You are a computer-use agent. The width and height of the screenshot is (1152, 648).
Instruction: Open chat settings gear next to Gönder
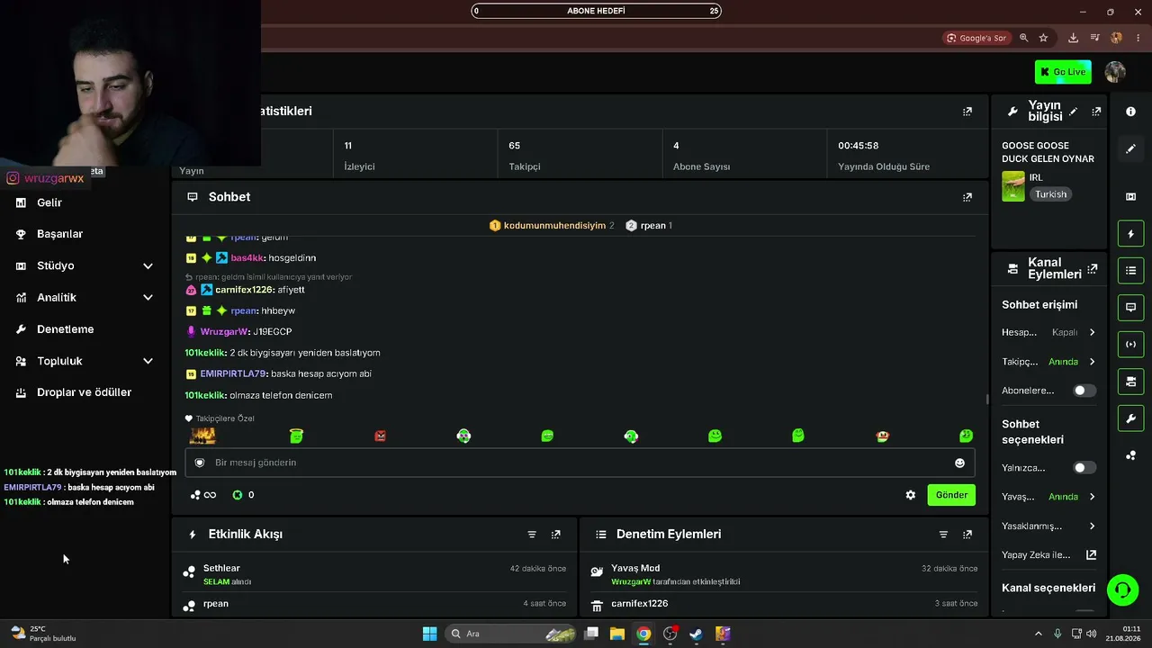pos(911,495)
